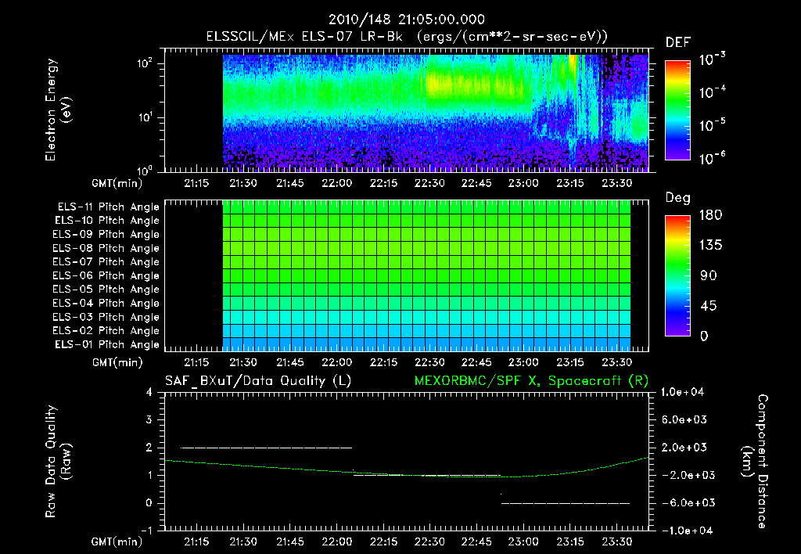Select the ELS-09 Pitch Angle row label
Image resolution: width=801 pixels, height=554 pixels.
coord(106,235)
